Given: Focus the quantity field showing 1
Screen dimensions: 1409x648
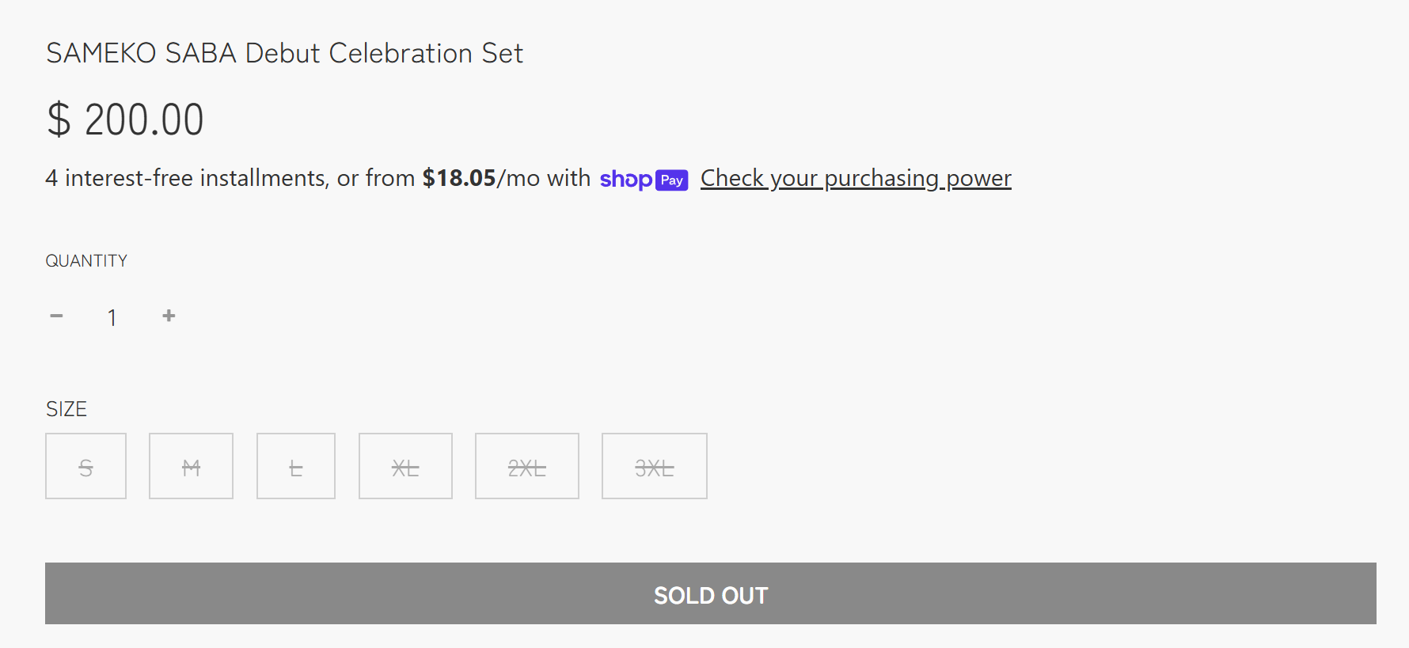Looking at the screenshot, I should (112, 317).
